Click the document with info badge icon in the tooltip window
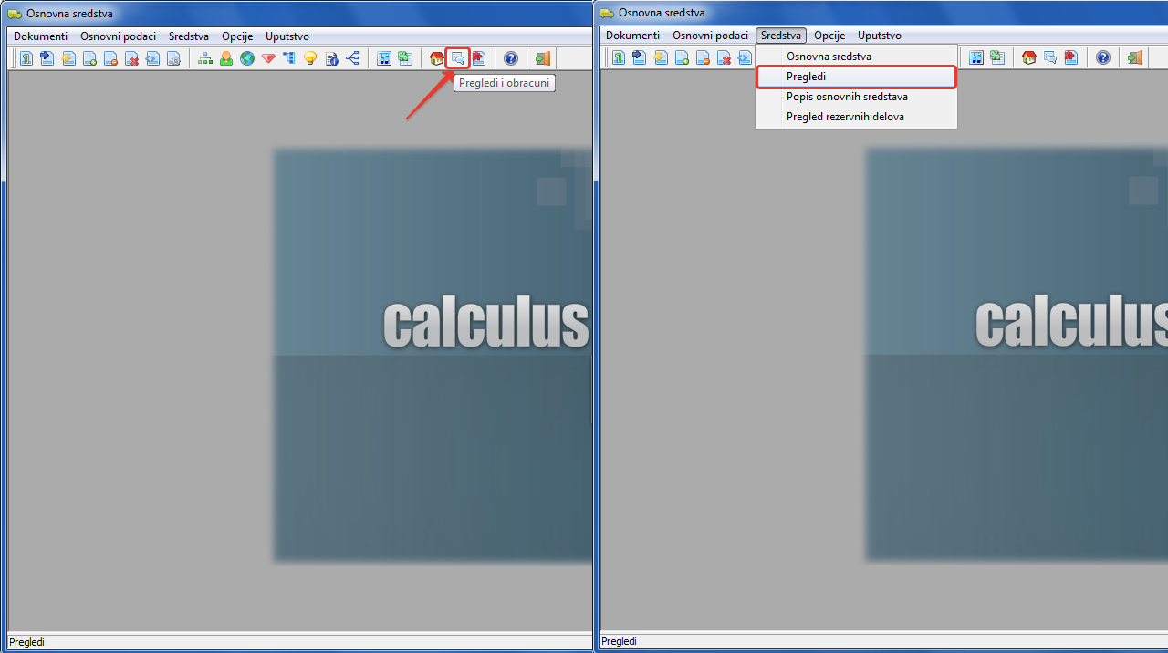Viewport: 1168px width, 653px height. tap(331, 58)
